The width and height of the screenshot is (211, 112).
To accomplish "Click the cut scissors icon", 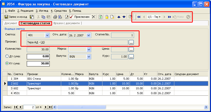I will [38, 17].
